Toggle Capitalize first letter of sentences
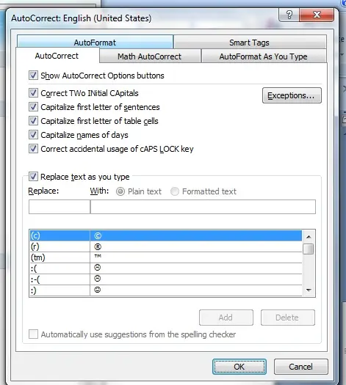The image size is (346, 385). (34, 107)
